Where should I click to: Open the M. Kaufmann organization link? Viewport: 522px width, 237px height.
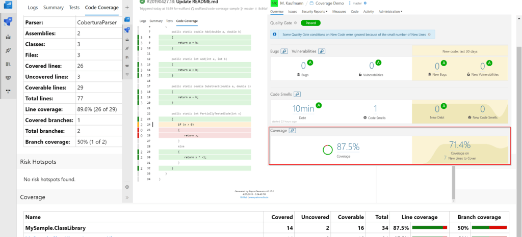tap(292, 3)
